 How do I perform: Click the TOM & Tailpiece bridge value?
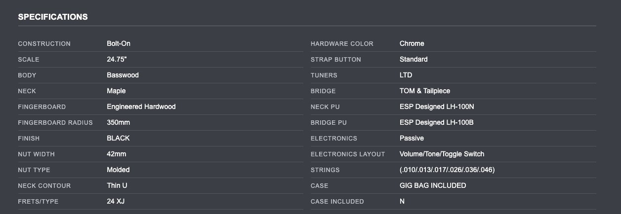pyautogui.click(x=425, y=91)
